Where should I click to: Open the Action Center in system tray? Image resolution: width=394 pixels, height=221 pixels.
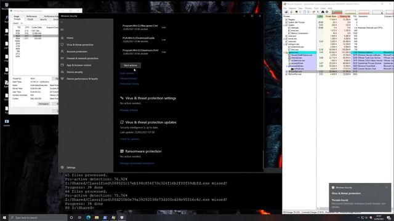click(x=388, y=218)
